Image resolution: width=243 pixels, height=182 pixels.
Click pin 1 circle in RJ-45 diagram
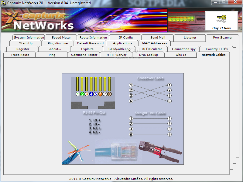(x=78, y=94)
